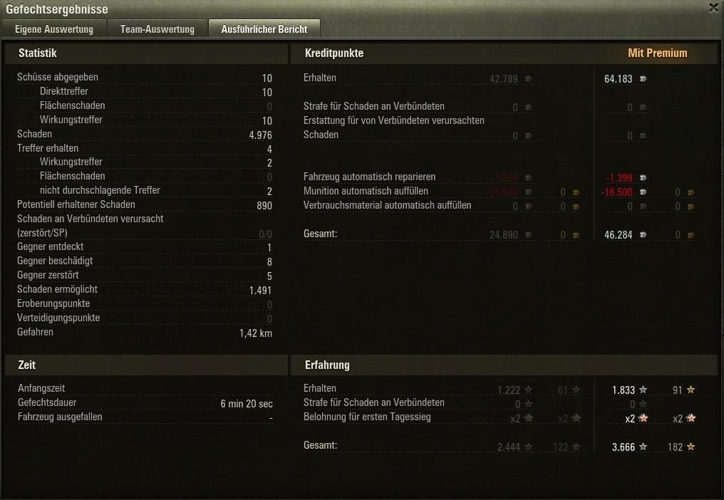Click the Erstattung für von Verbündeten verursachten label
This screenshot has height=500, width=724.
(394, 120)
